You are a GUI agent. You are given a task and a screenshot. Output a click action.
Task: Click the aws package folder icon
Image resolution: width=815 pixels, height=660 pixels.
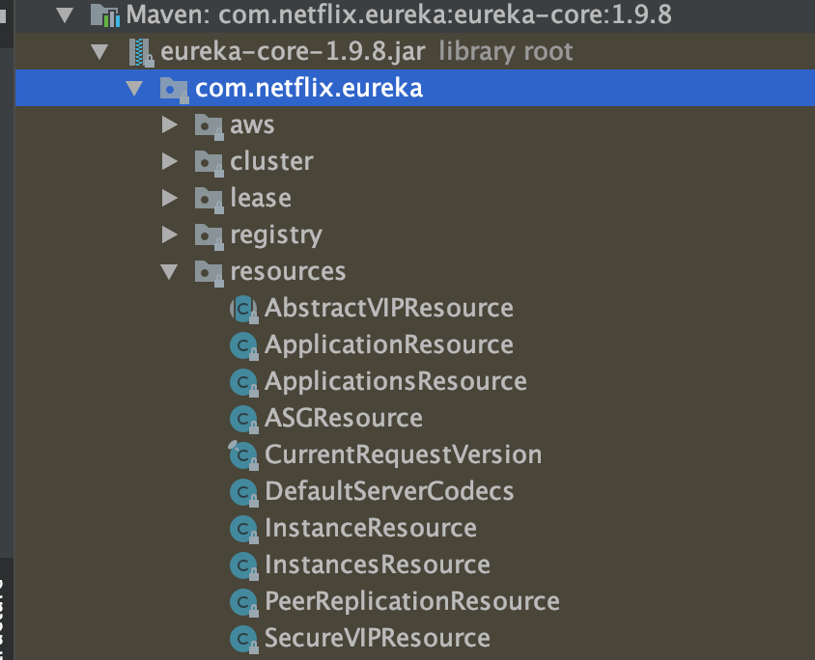point(209,125)
